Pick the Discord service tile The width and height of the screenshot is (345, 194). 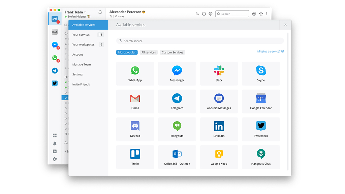(x=135, y=129)
